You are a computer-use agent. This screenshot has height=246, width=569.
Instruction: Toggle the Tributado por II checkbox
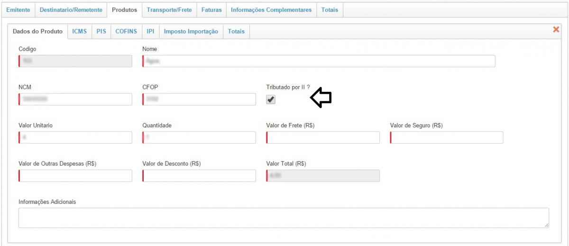click(x=271, y=99)
